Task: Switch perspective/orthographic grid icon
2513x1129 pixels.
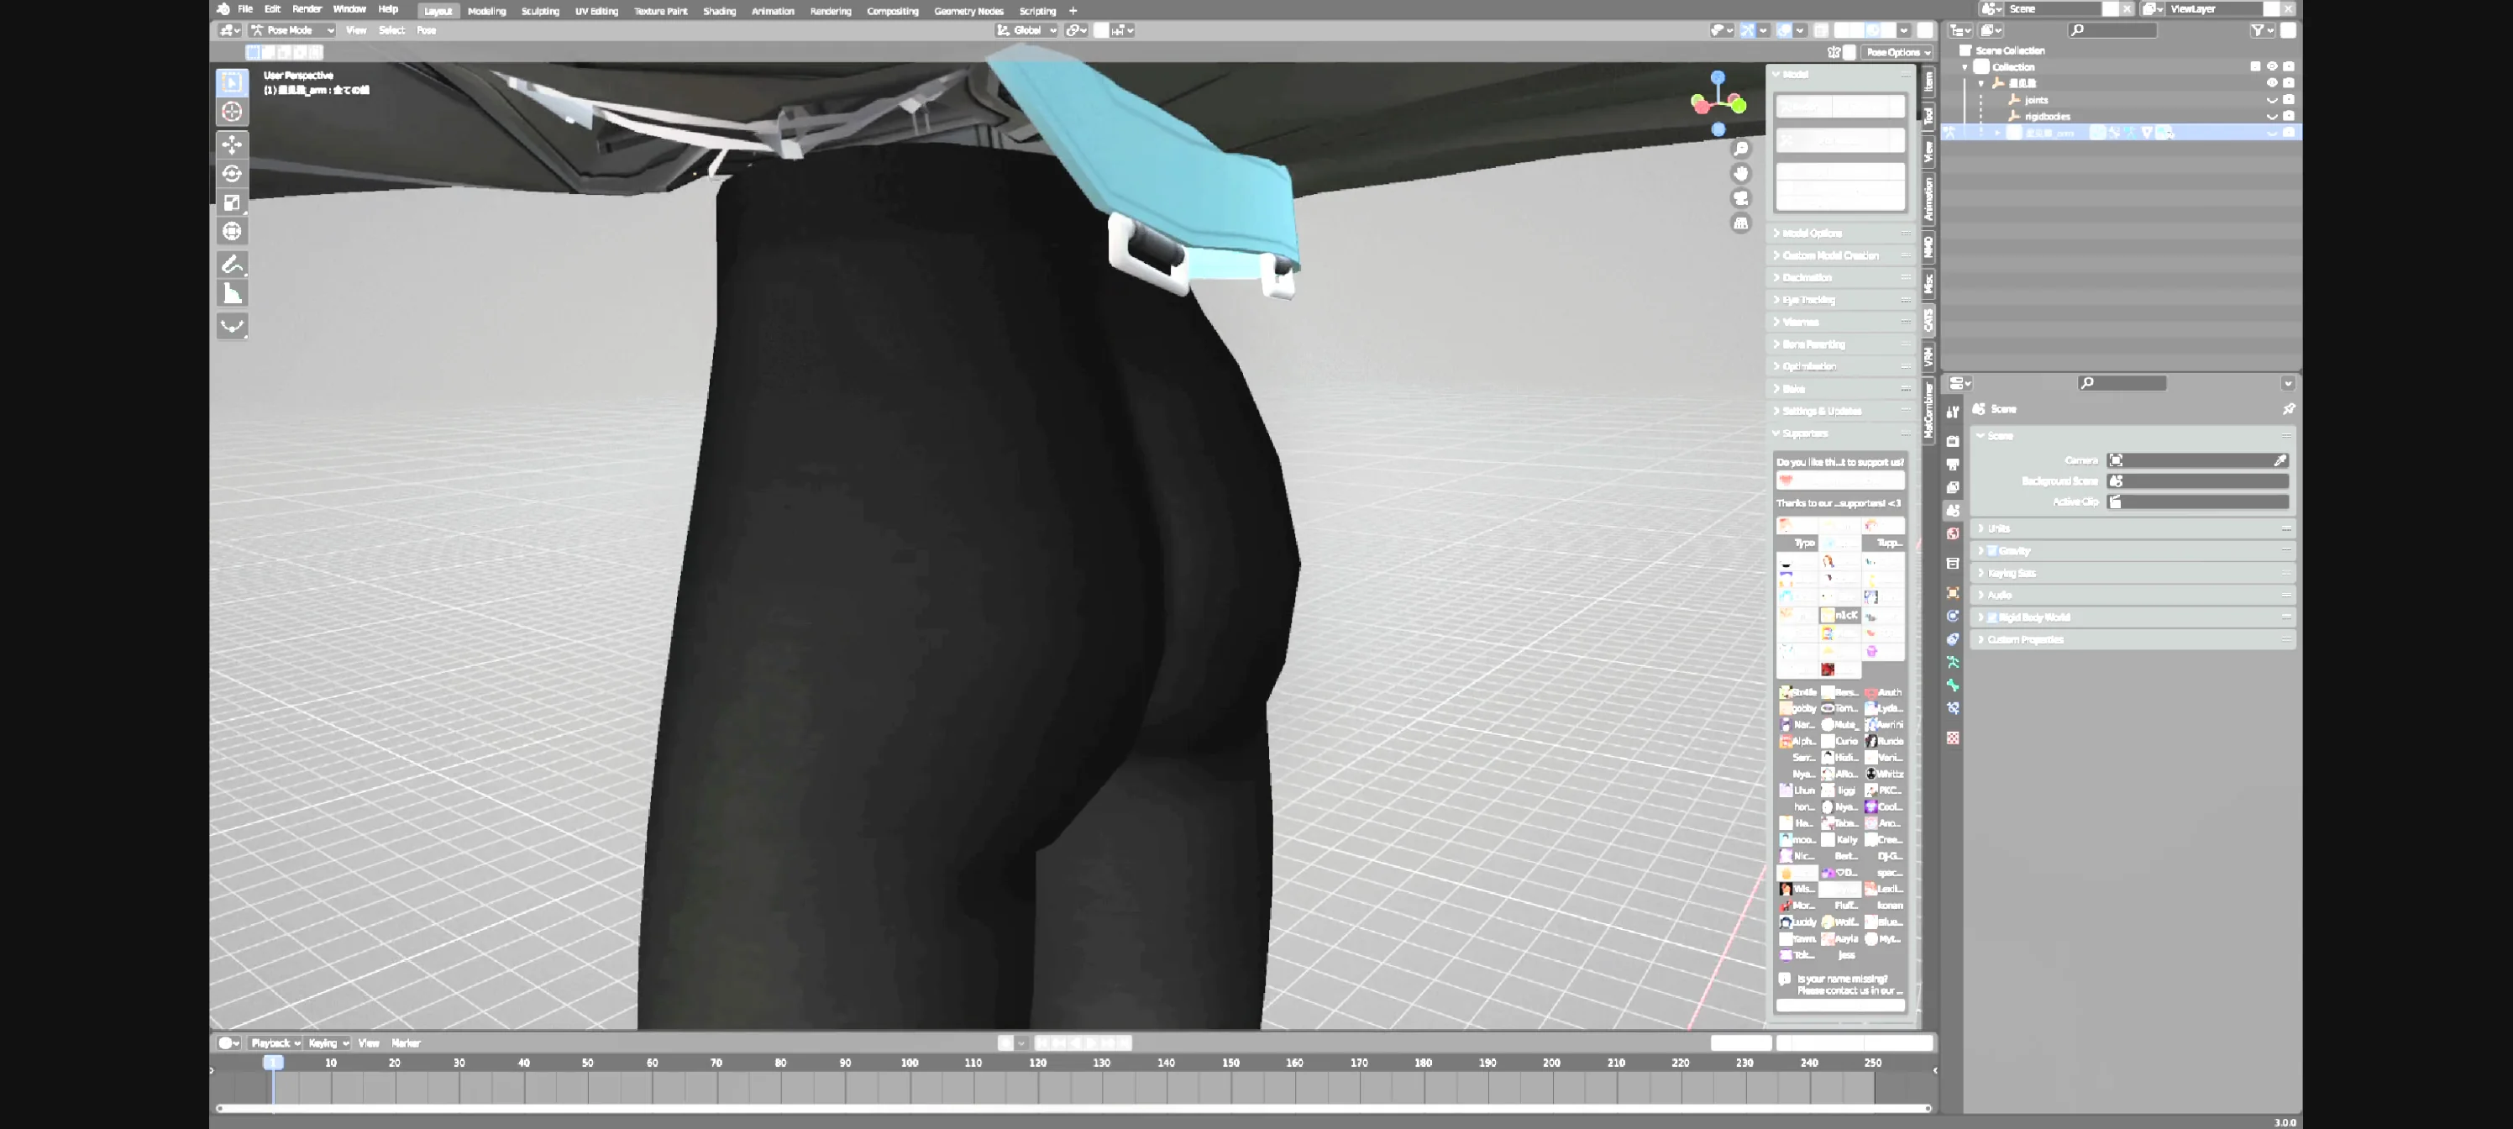Action: click(x=1741, y=223)
